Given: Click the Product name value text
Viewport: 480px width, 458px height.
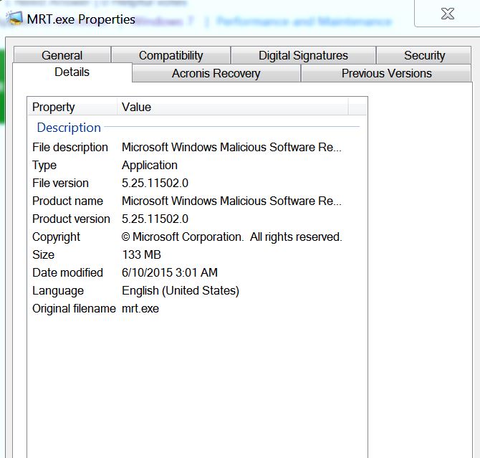Looking at the screenshot, I should point(231,201).
